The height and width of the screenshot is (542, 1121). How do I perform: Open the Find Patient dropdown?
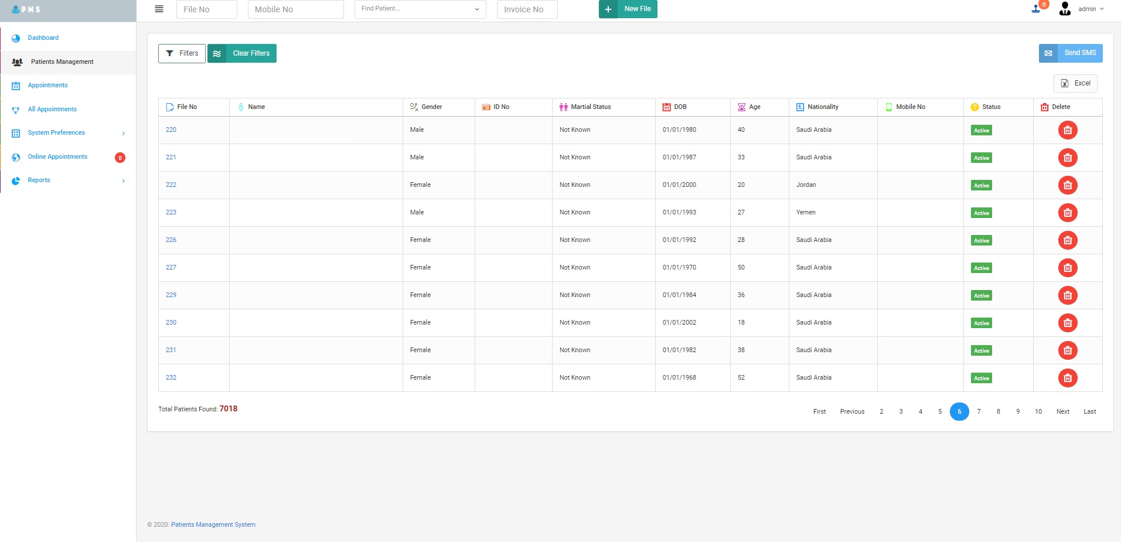[420, 9]
